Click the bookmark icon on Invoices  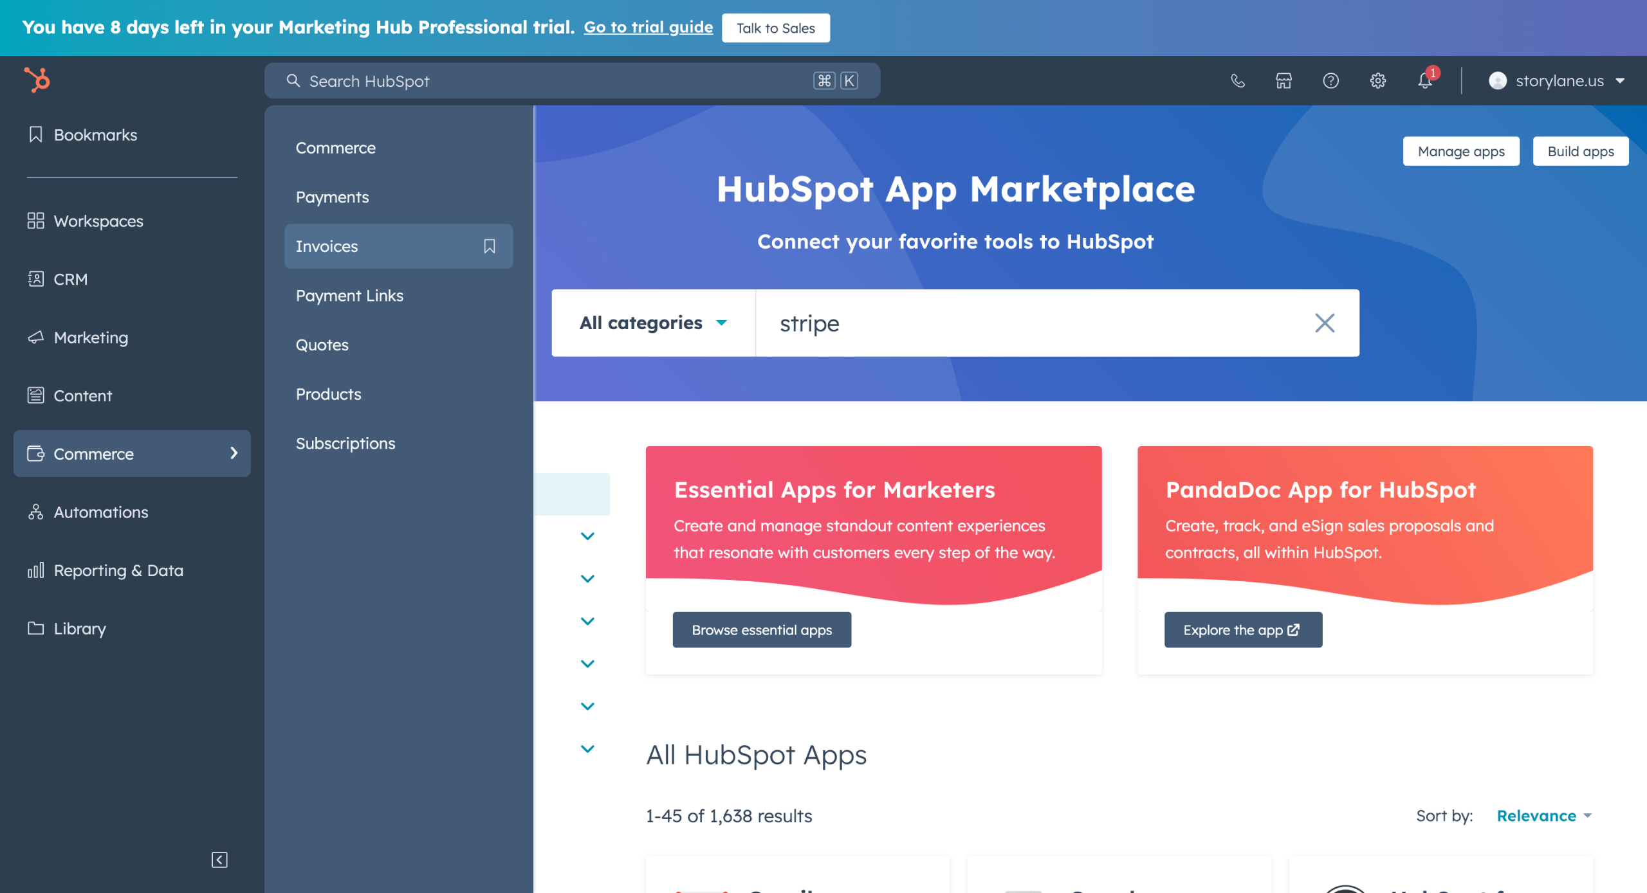(x=490, y=246)
